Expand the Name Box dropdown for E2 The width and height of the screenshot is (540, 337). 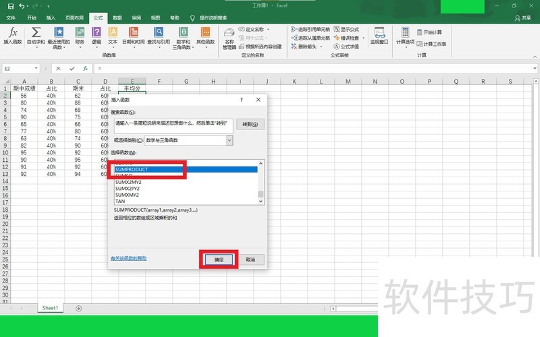(x=36, y=69)
